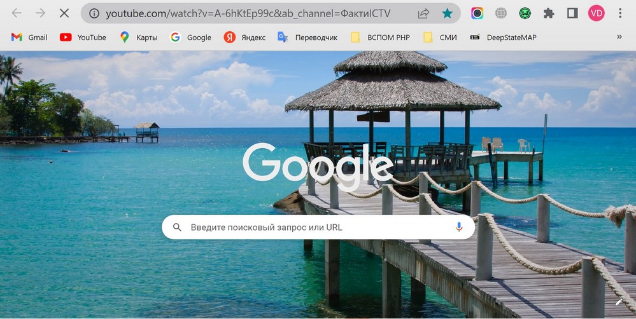Open the СМИ bookmark folder

pyautogui.click(x=440, y=37)
